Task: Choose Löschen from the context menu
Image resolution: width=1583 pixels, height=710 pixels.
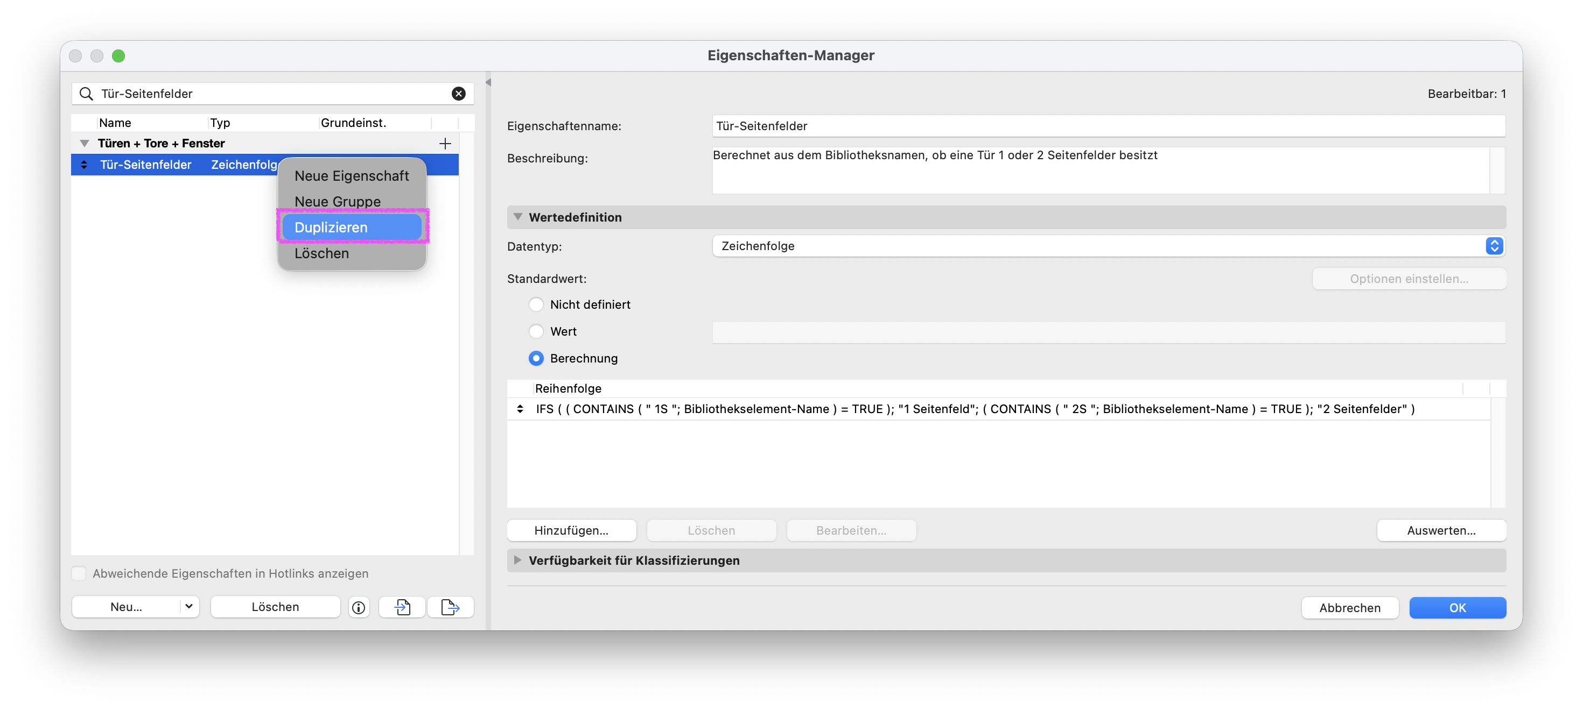Action: click(352, 253)
